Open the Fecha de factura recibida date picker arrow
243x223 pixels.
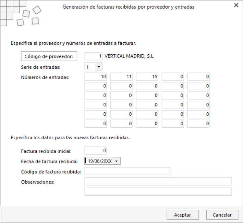pyautogui.click(x=117, y=161)
